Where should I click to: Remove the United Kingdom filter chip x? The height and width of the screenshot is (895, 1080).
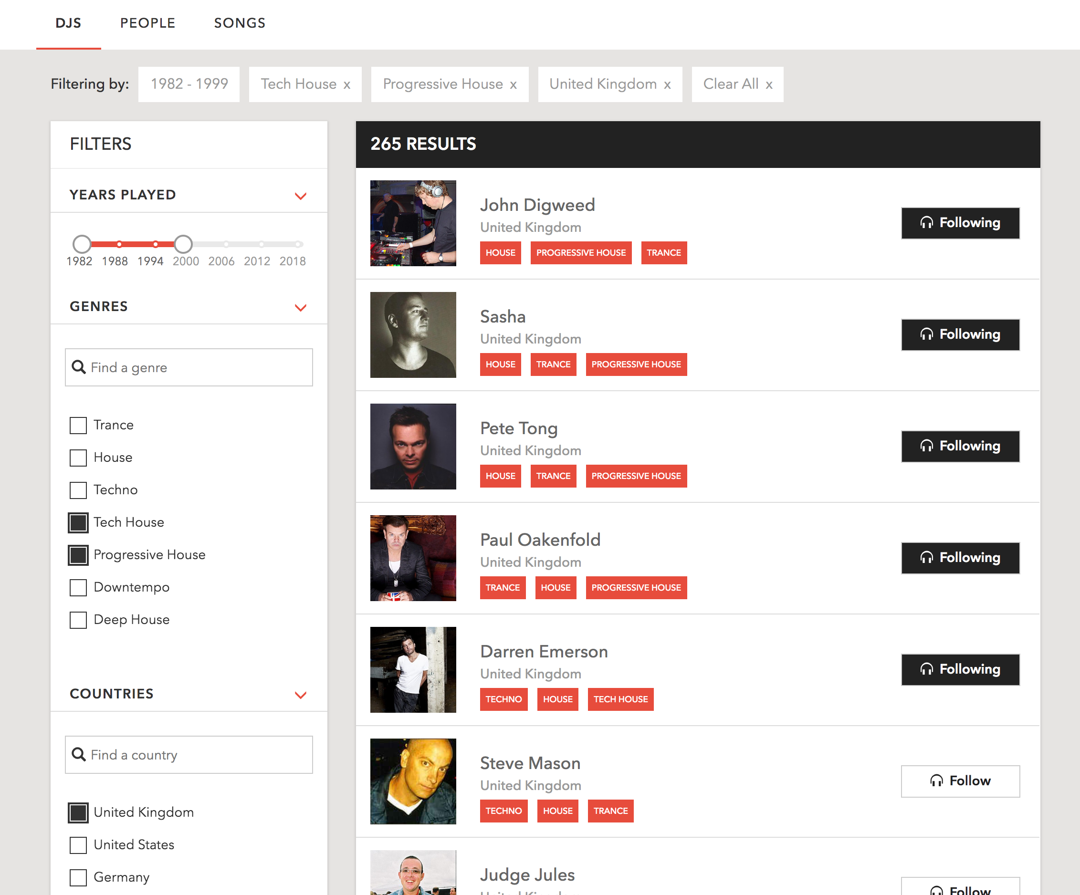(667, 85)
